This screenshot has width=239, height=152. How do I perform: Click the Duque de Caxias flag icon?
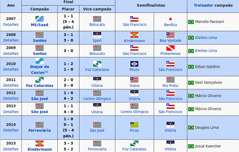pyautogui.click(x=40, y=61)
